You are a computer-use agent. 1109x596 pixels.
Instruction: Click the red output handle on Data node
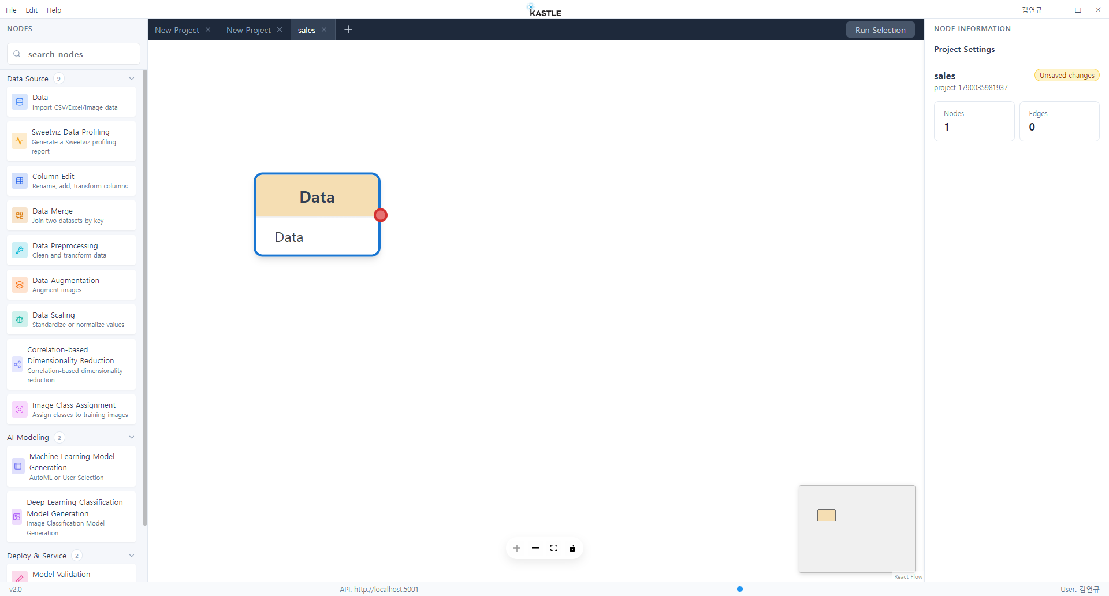[381, 215]
